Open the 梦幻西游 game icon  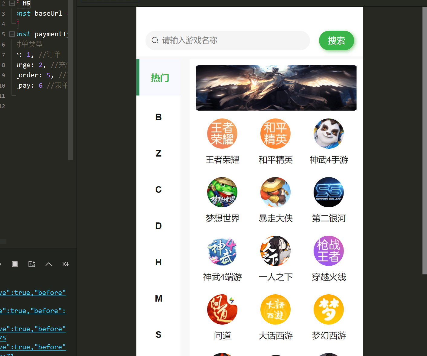click(x=329, y=309)
